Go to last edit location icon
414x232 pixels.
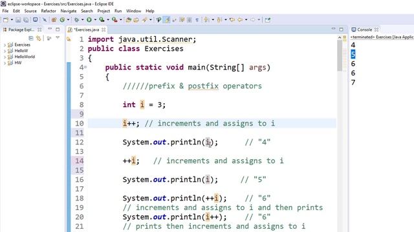(x=232, y=20)
